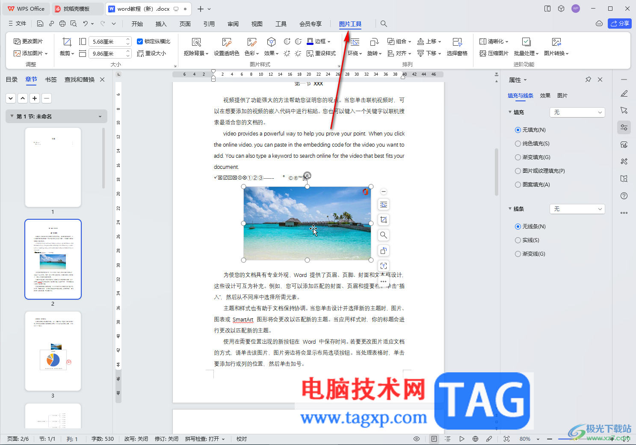Click the crop picture icon in ribbon
This screenshot has width=636, height=445.
(x=67, y=42)
